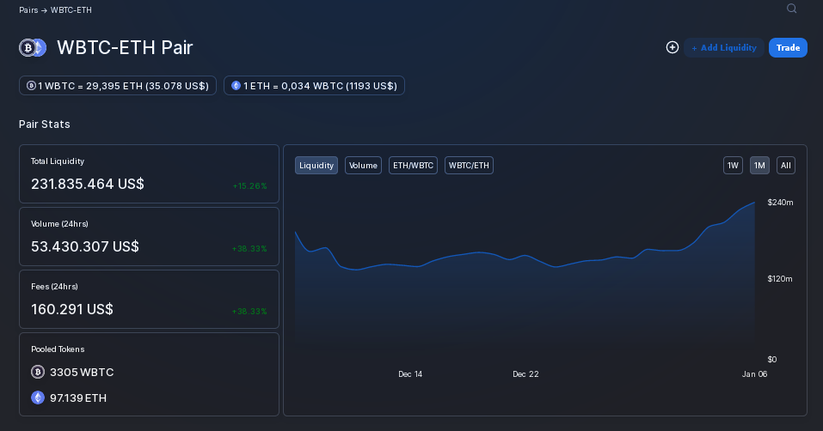This screenshot has width=823, height=431.
Task: Click the ETH diamond icon in price pill
Action: 236,85
